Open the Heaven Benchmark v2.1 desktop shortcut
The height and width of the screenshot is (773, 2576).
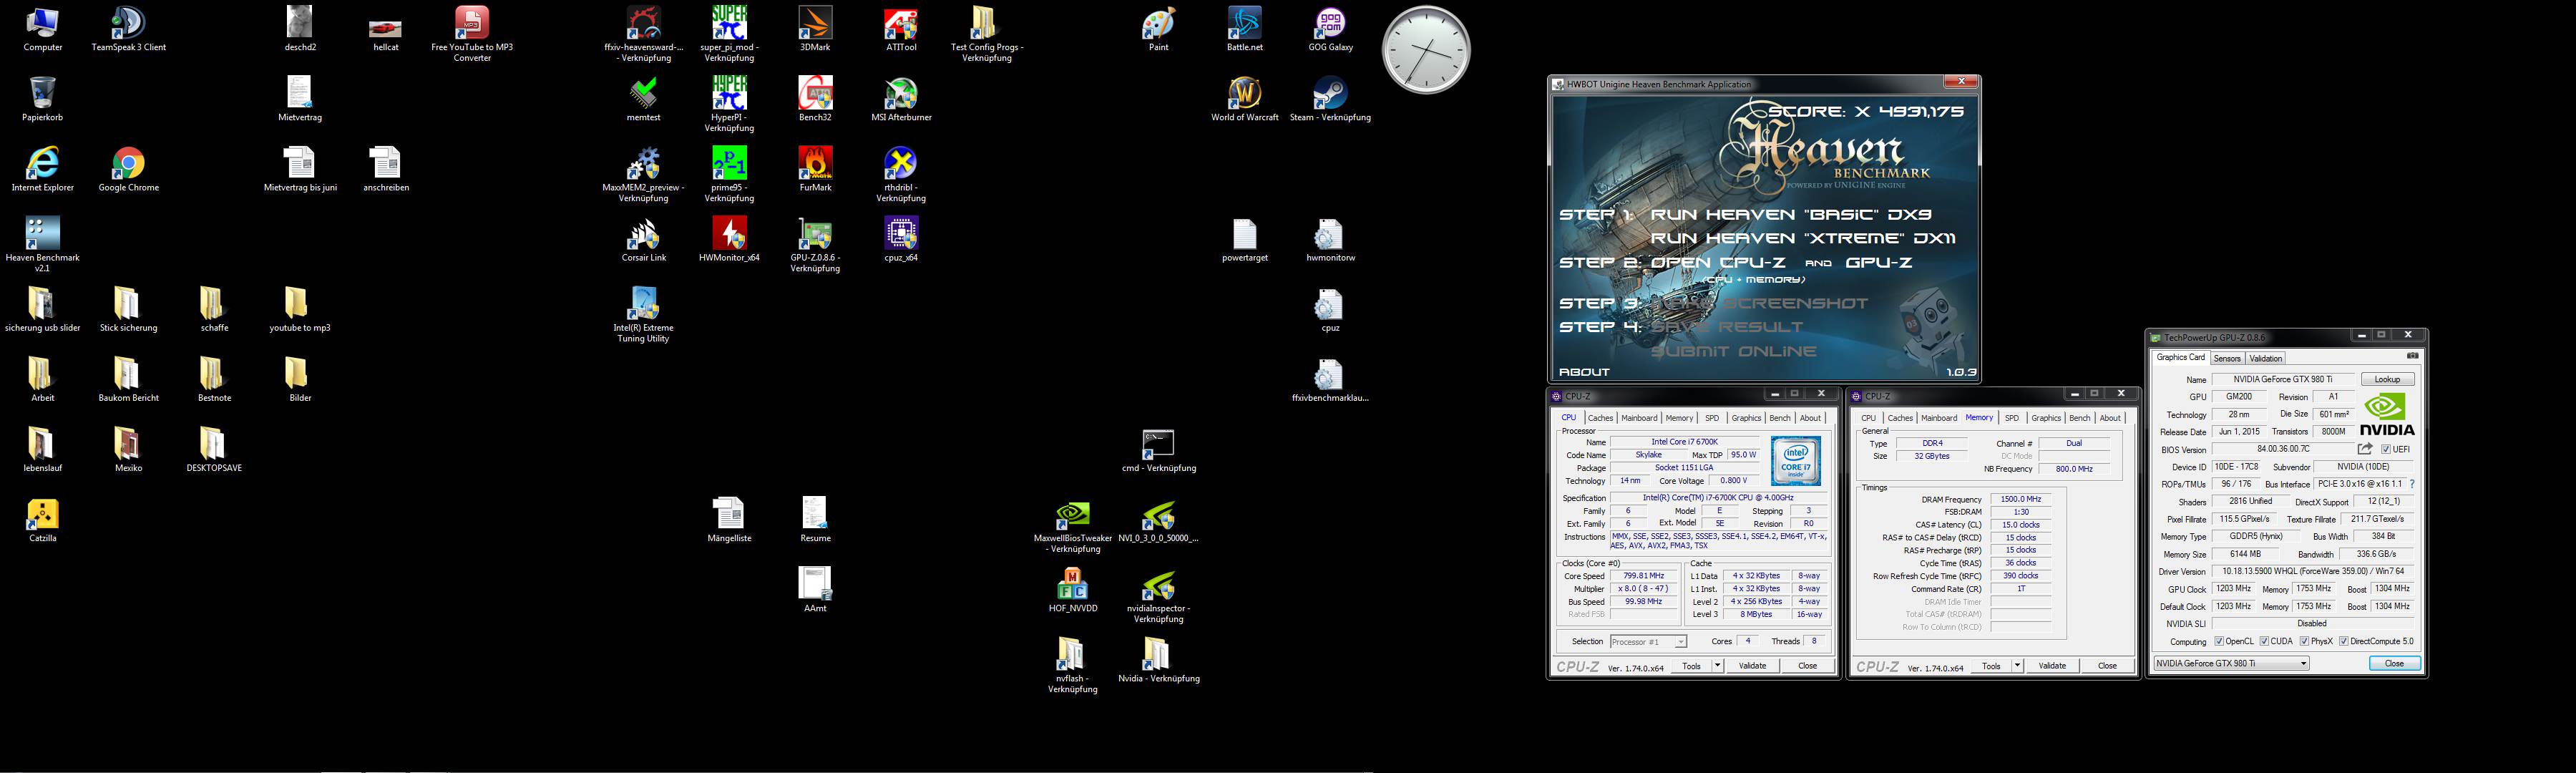(42, 244)
